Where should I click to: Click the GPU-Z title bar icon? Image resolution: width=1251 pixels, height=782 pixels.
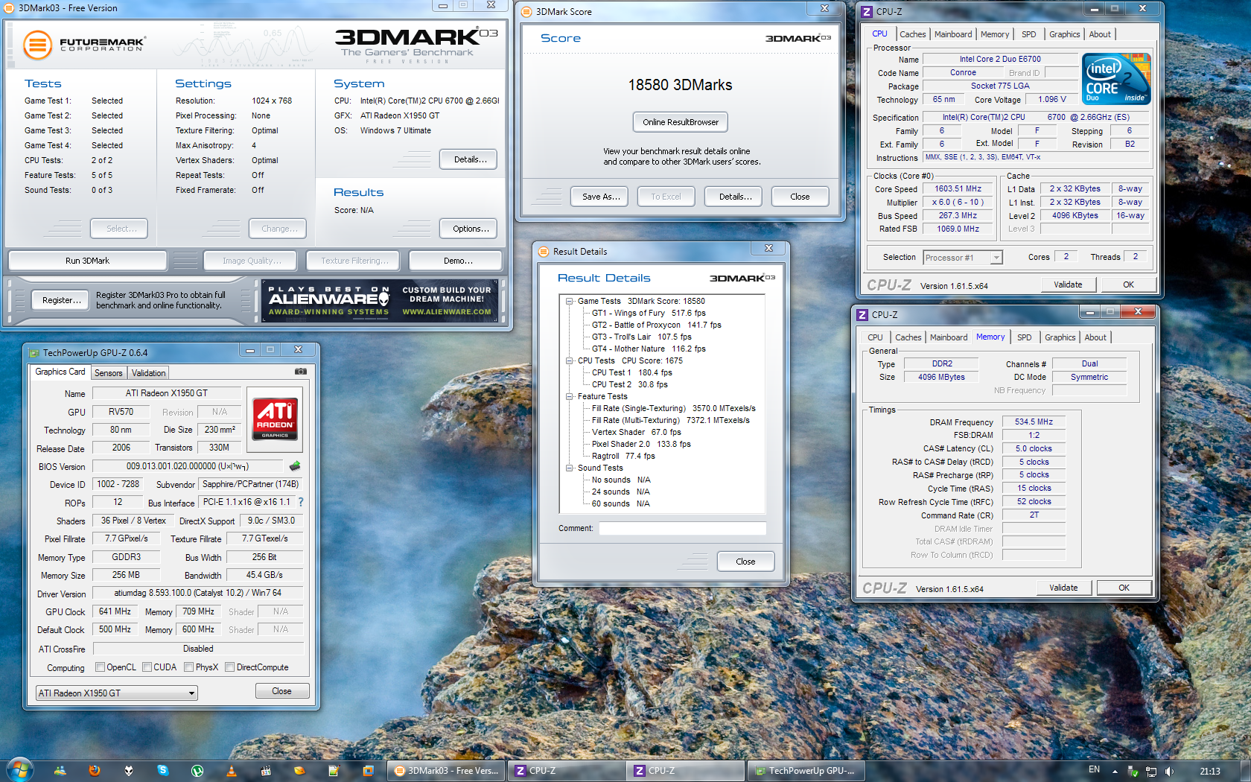tap(34, 353)
